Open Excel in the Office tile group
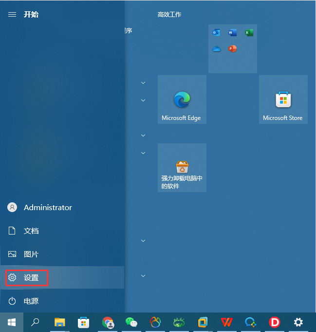316x332 pixels. coord(249,33)
